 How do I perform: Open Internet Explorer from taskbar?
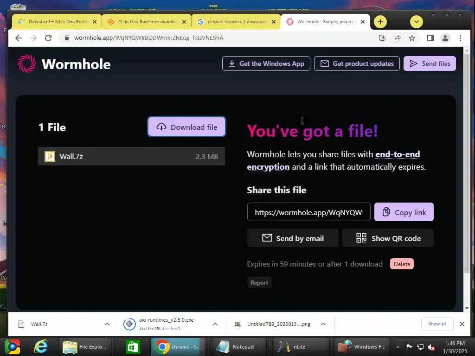point(41,347)
